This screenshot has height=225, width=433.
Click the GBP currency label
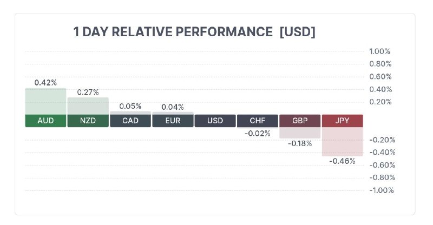[299, 121]
